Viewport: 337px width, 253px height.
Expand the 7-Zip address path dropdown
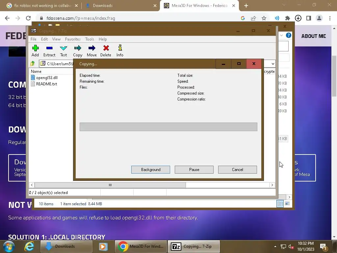point(273,64)
